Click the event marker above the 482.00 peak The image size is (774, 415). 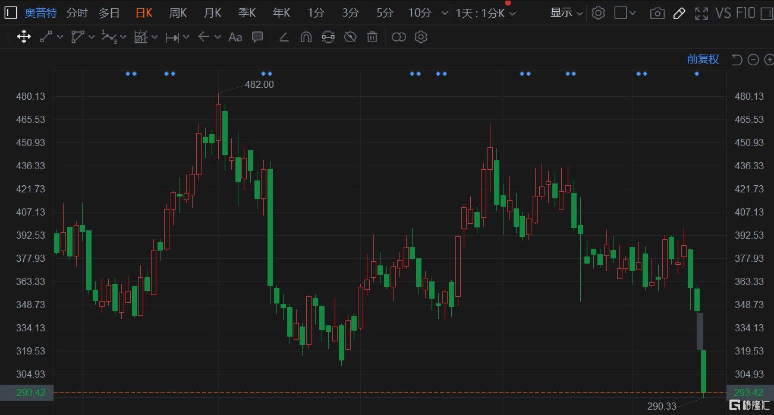266,74
